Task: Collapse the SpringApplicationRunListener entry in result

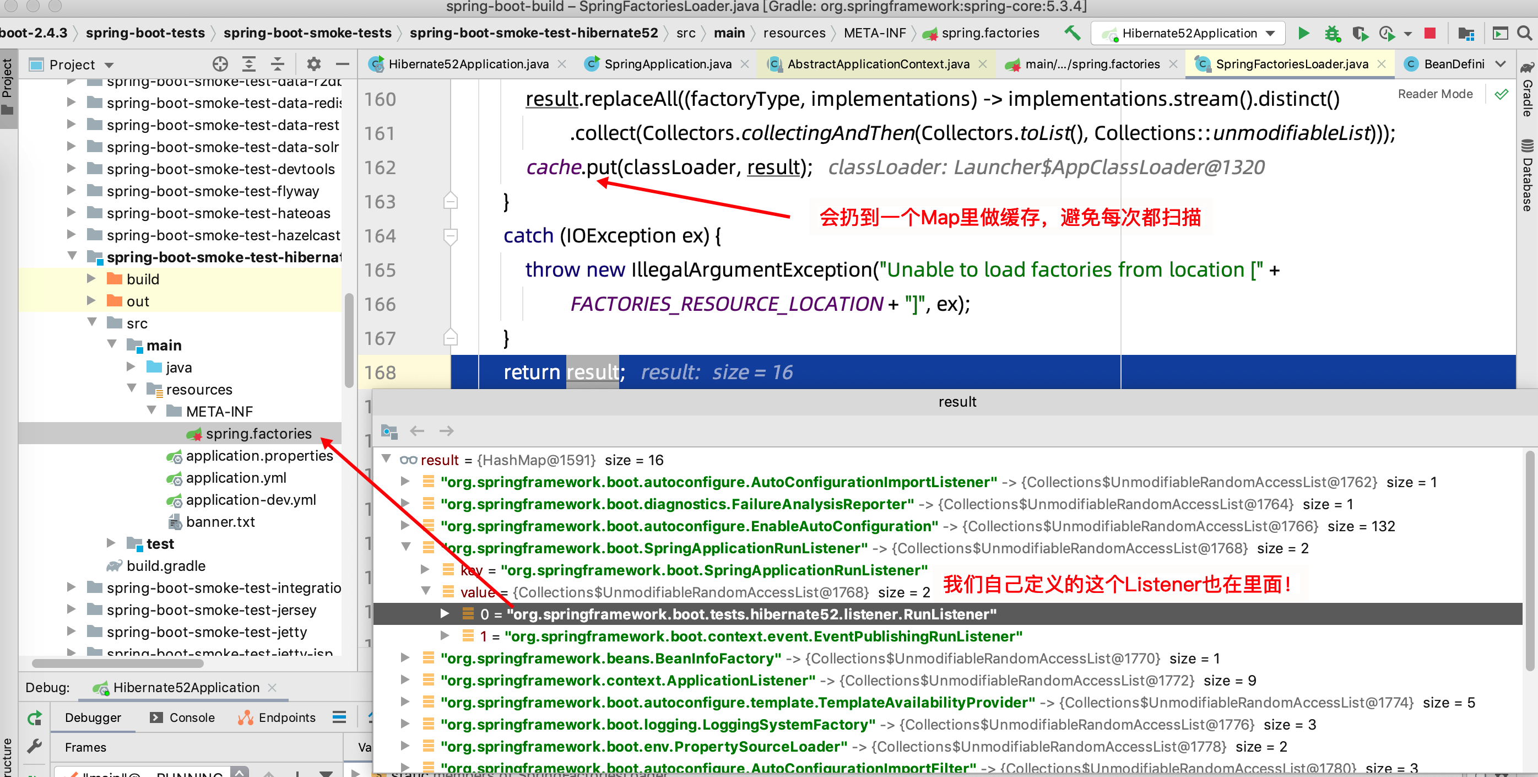Action: click(x=406, y=548)
